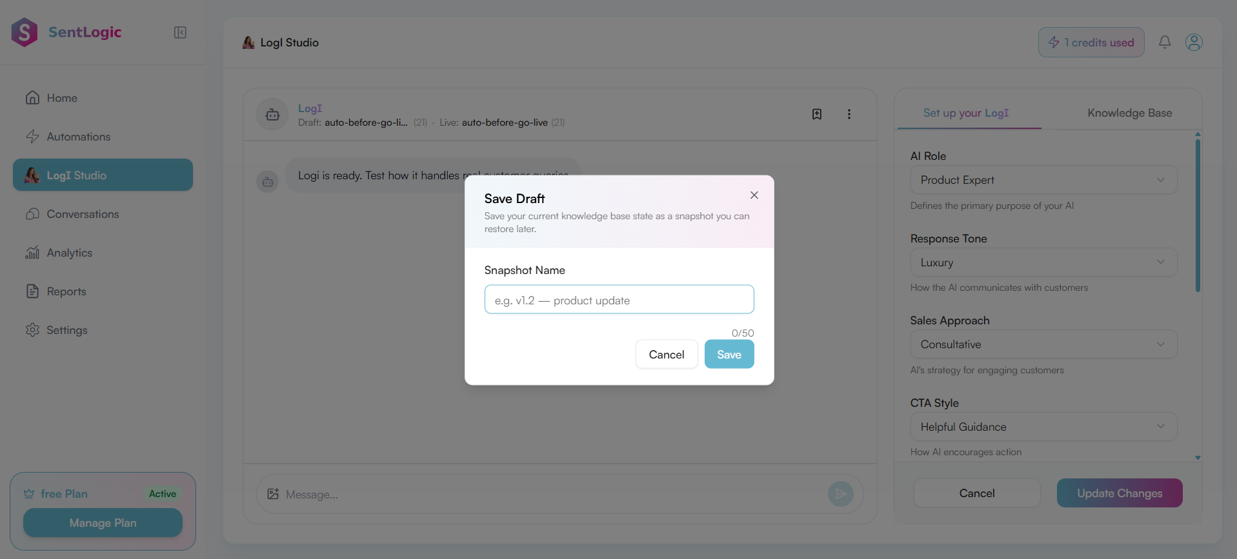Viewport: 1237px width, 559px height.
Task: Click Cancel in the setup panel
Action: (x=977, y=493)
